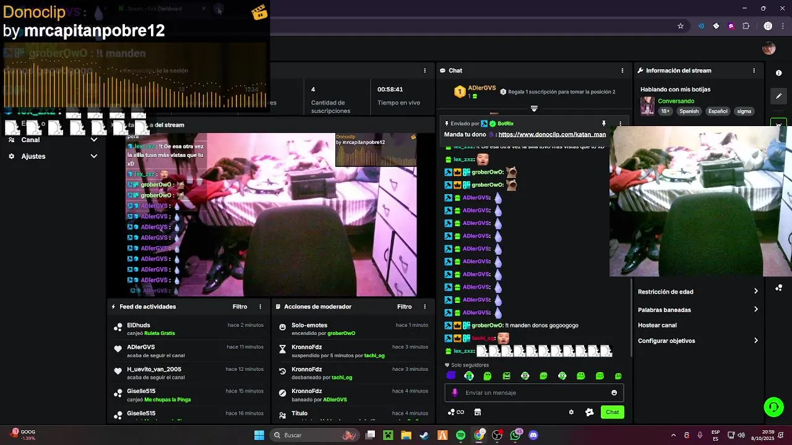Open WhatsApp from the taskbar
The image size is (792, 445).
[515, 435]
